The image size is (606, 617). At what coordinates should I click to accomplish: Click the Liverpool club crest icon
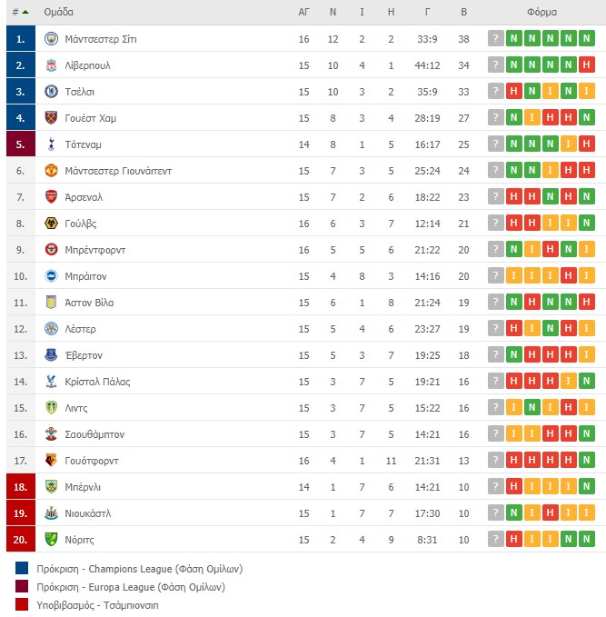[x=51, y=65]
